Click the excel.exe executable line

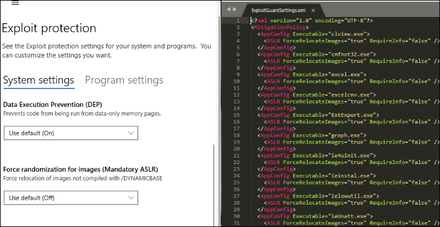click(312, 74)
